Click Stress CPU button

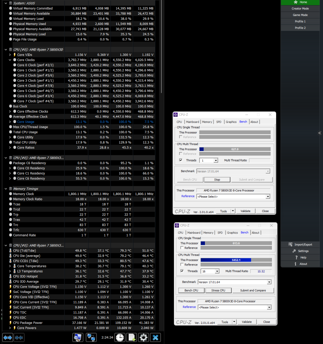[x=218, y=291]
